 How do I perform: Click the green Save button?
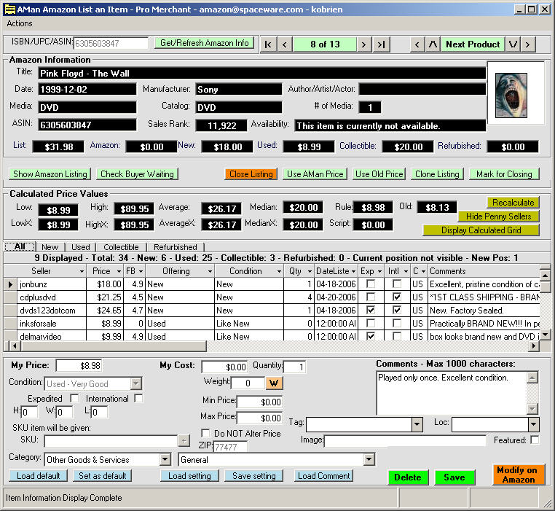point(454,477)
